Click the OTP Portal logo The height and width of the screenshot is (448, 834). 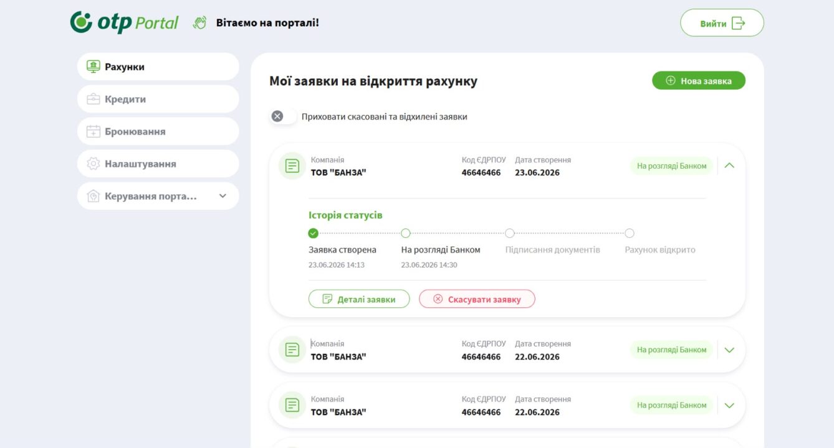click(124, 22)
